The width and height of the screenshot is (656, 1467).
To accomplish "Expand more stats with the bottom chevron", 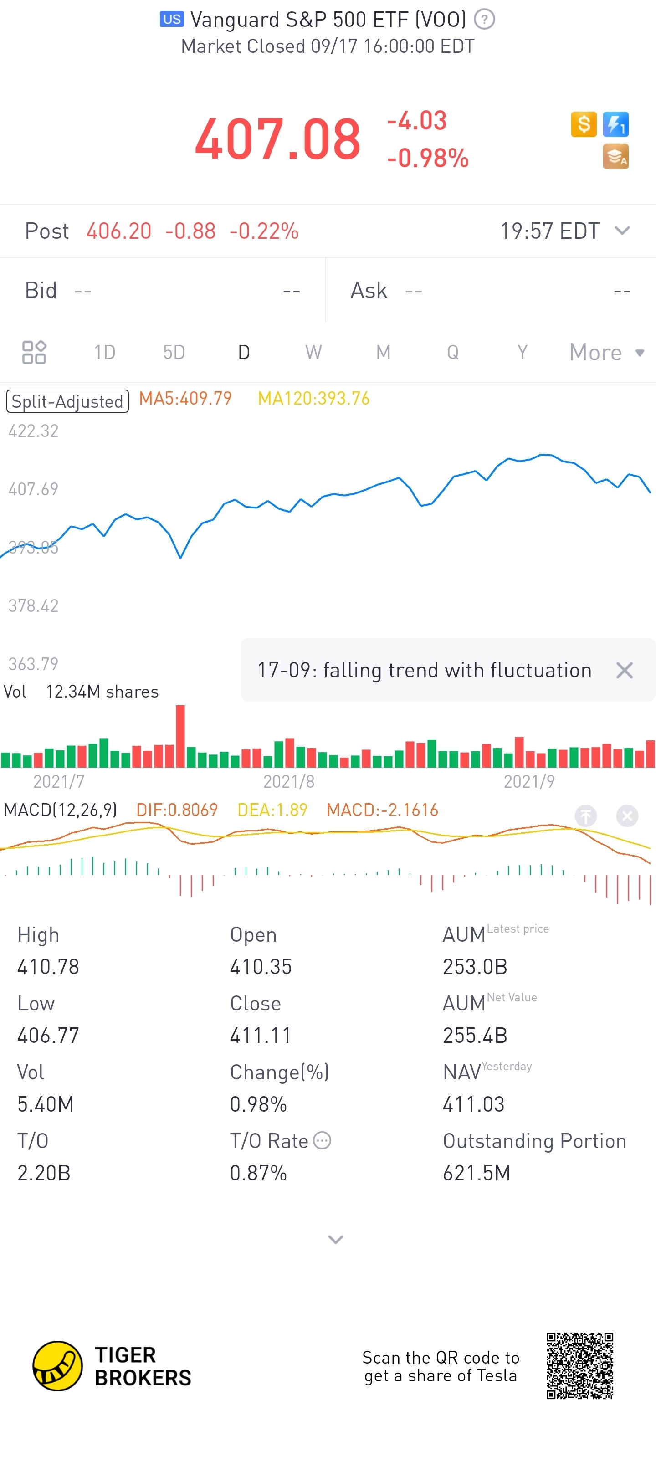I will pyautogui.click(x=335, y=1239).
